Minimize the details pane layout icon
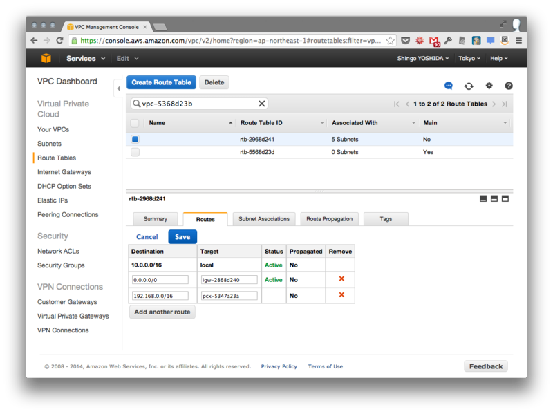553x414 pixels. 483,199
